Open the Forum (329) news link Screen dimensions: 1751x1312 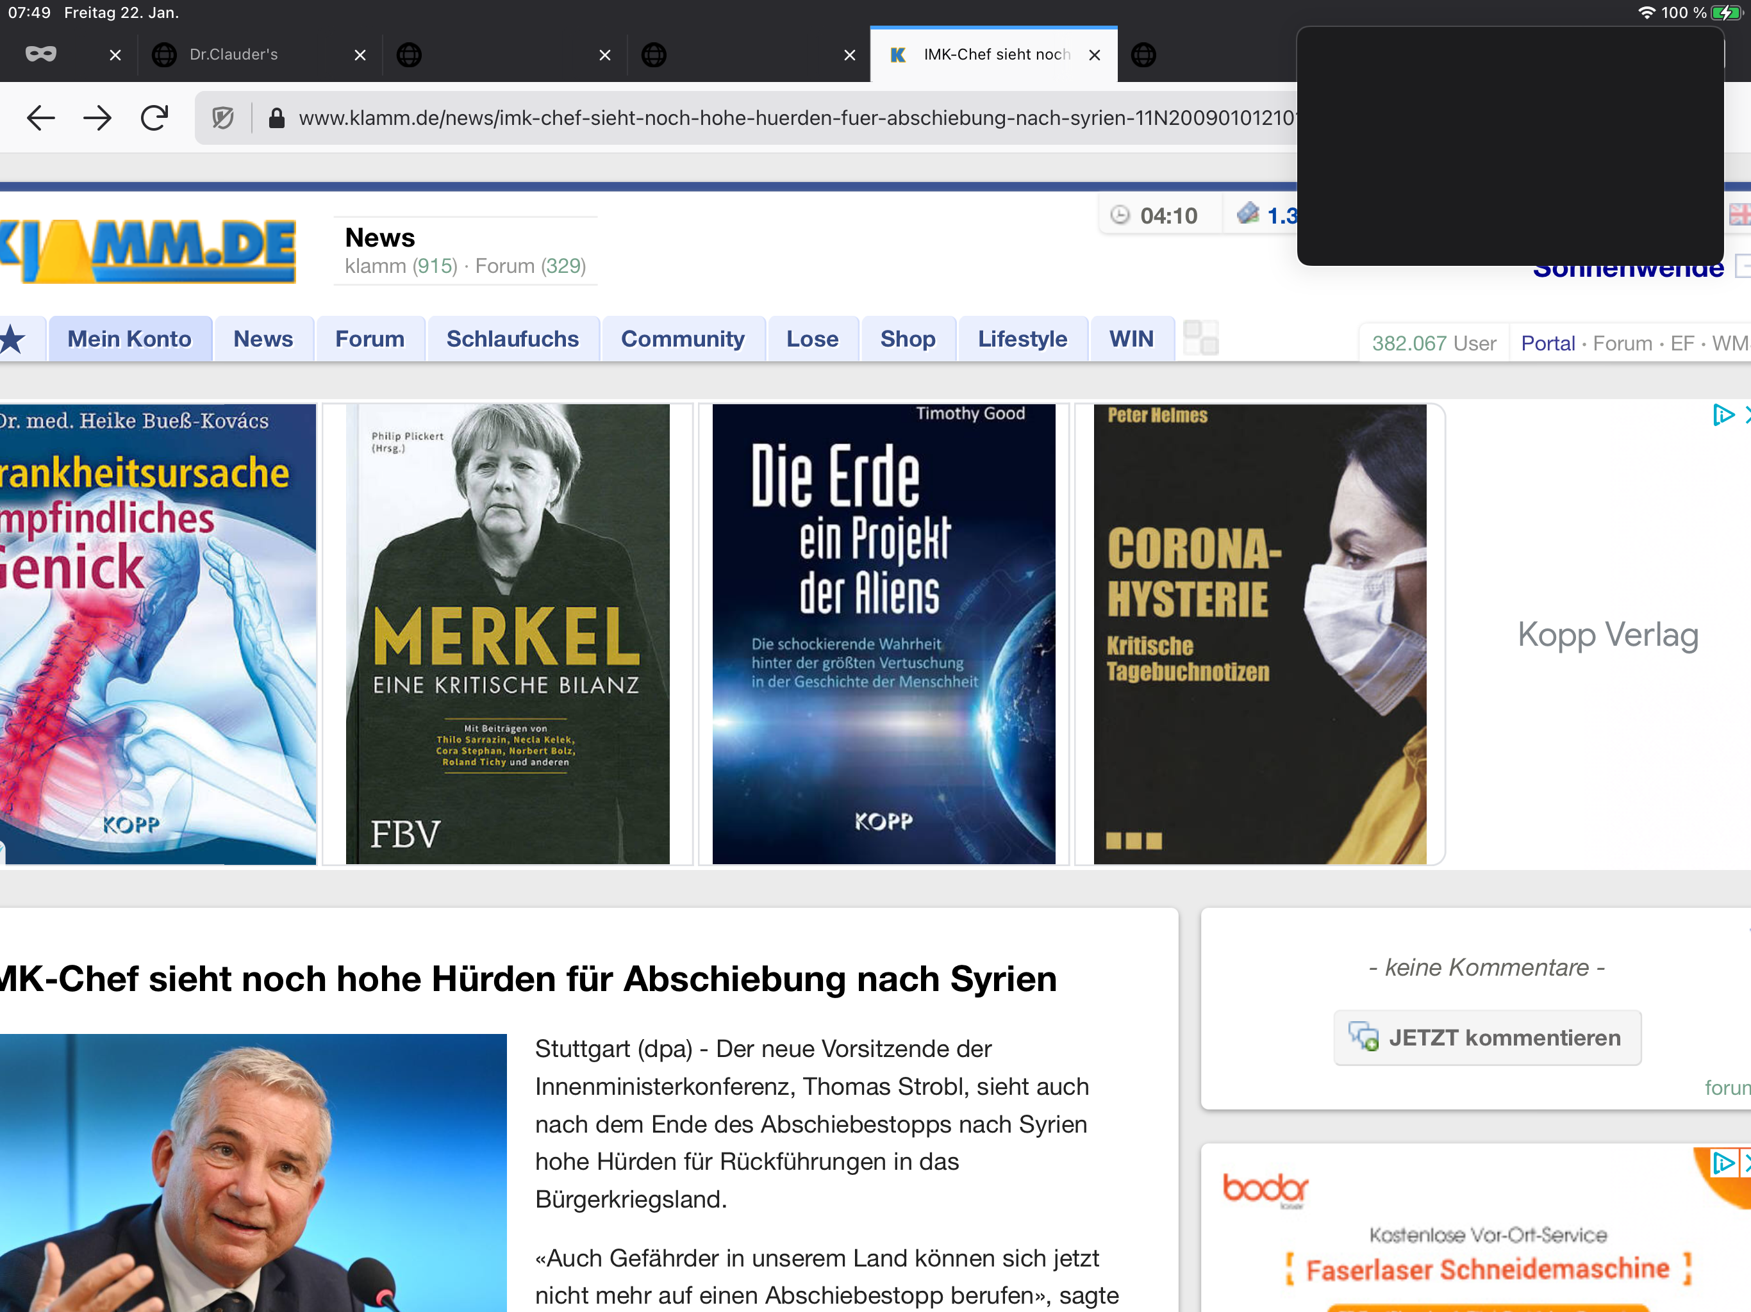tap(531, 266)
